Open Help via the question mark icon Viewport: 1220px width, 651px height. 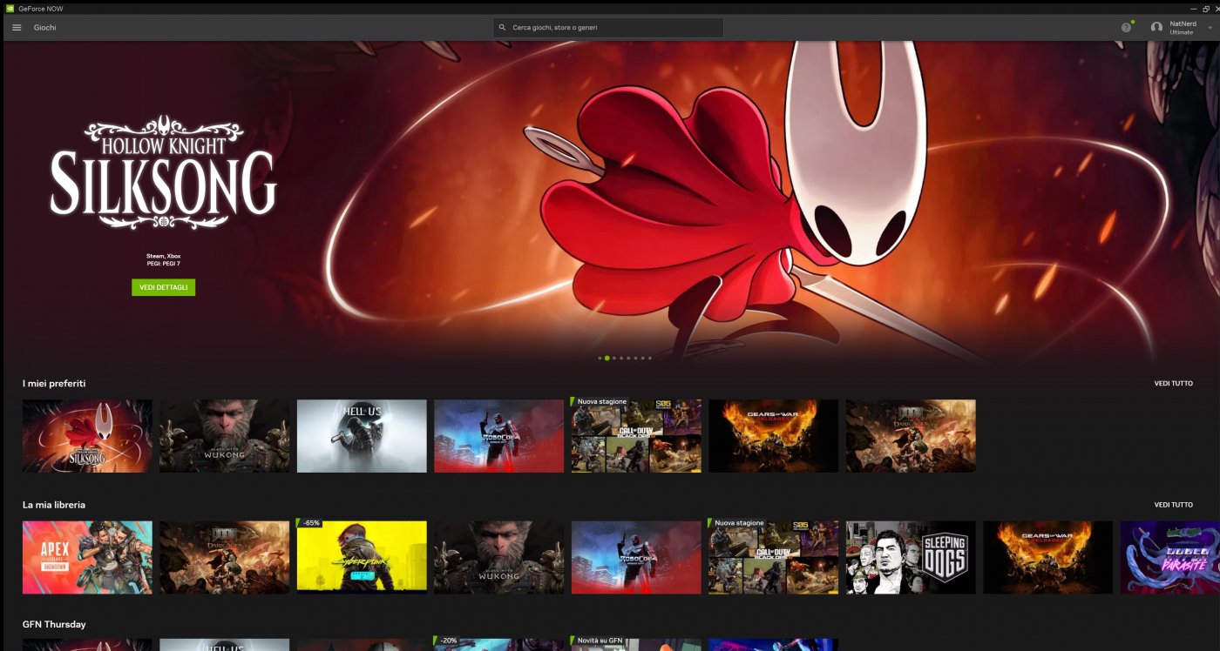[x=1126, y=27]
